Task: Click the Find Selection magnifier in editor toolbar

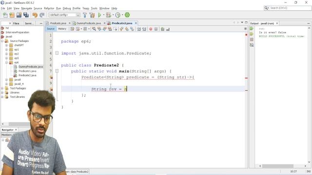Action: pyautogui.click(x=94, y=29)
